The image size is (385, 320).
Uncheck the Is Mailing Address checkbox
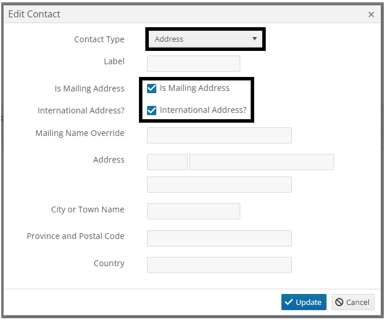[x=152, y=89]
